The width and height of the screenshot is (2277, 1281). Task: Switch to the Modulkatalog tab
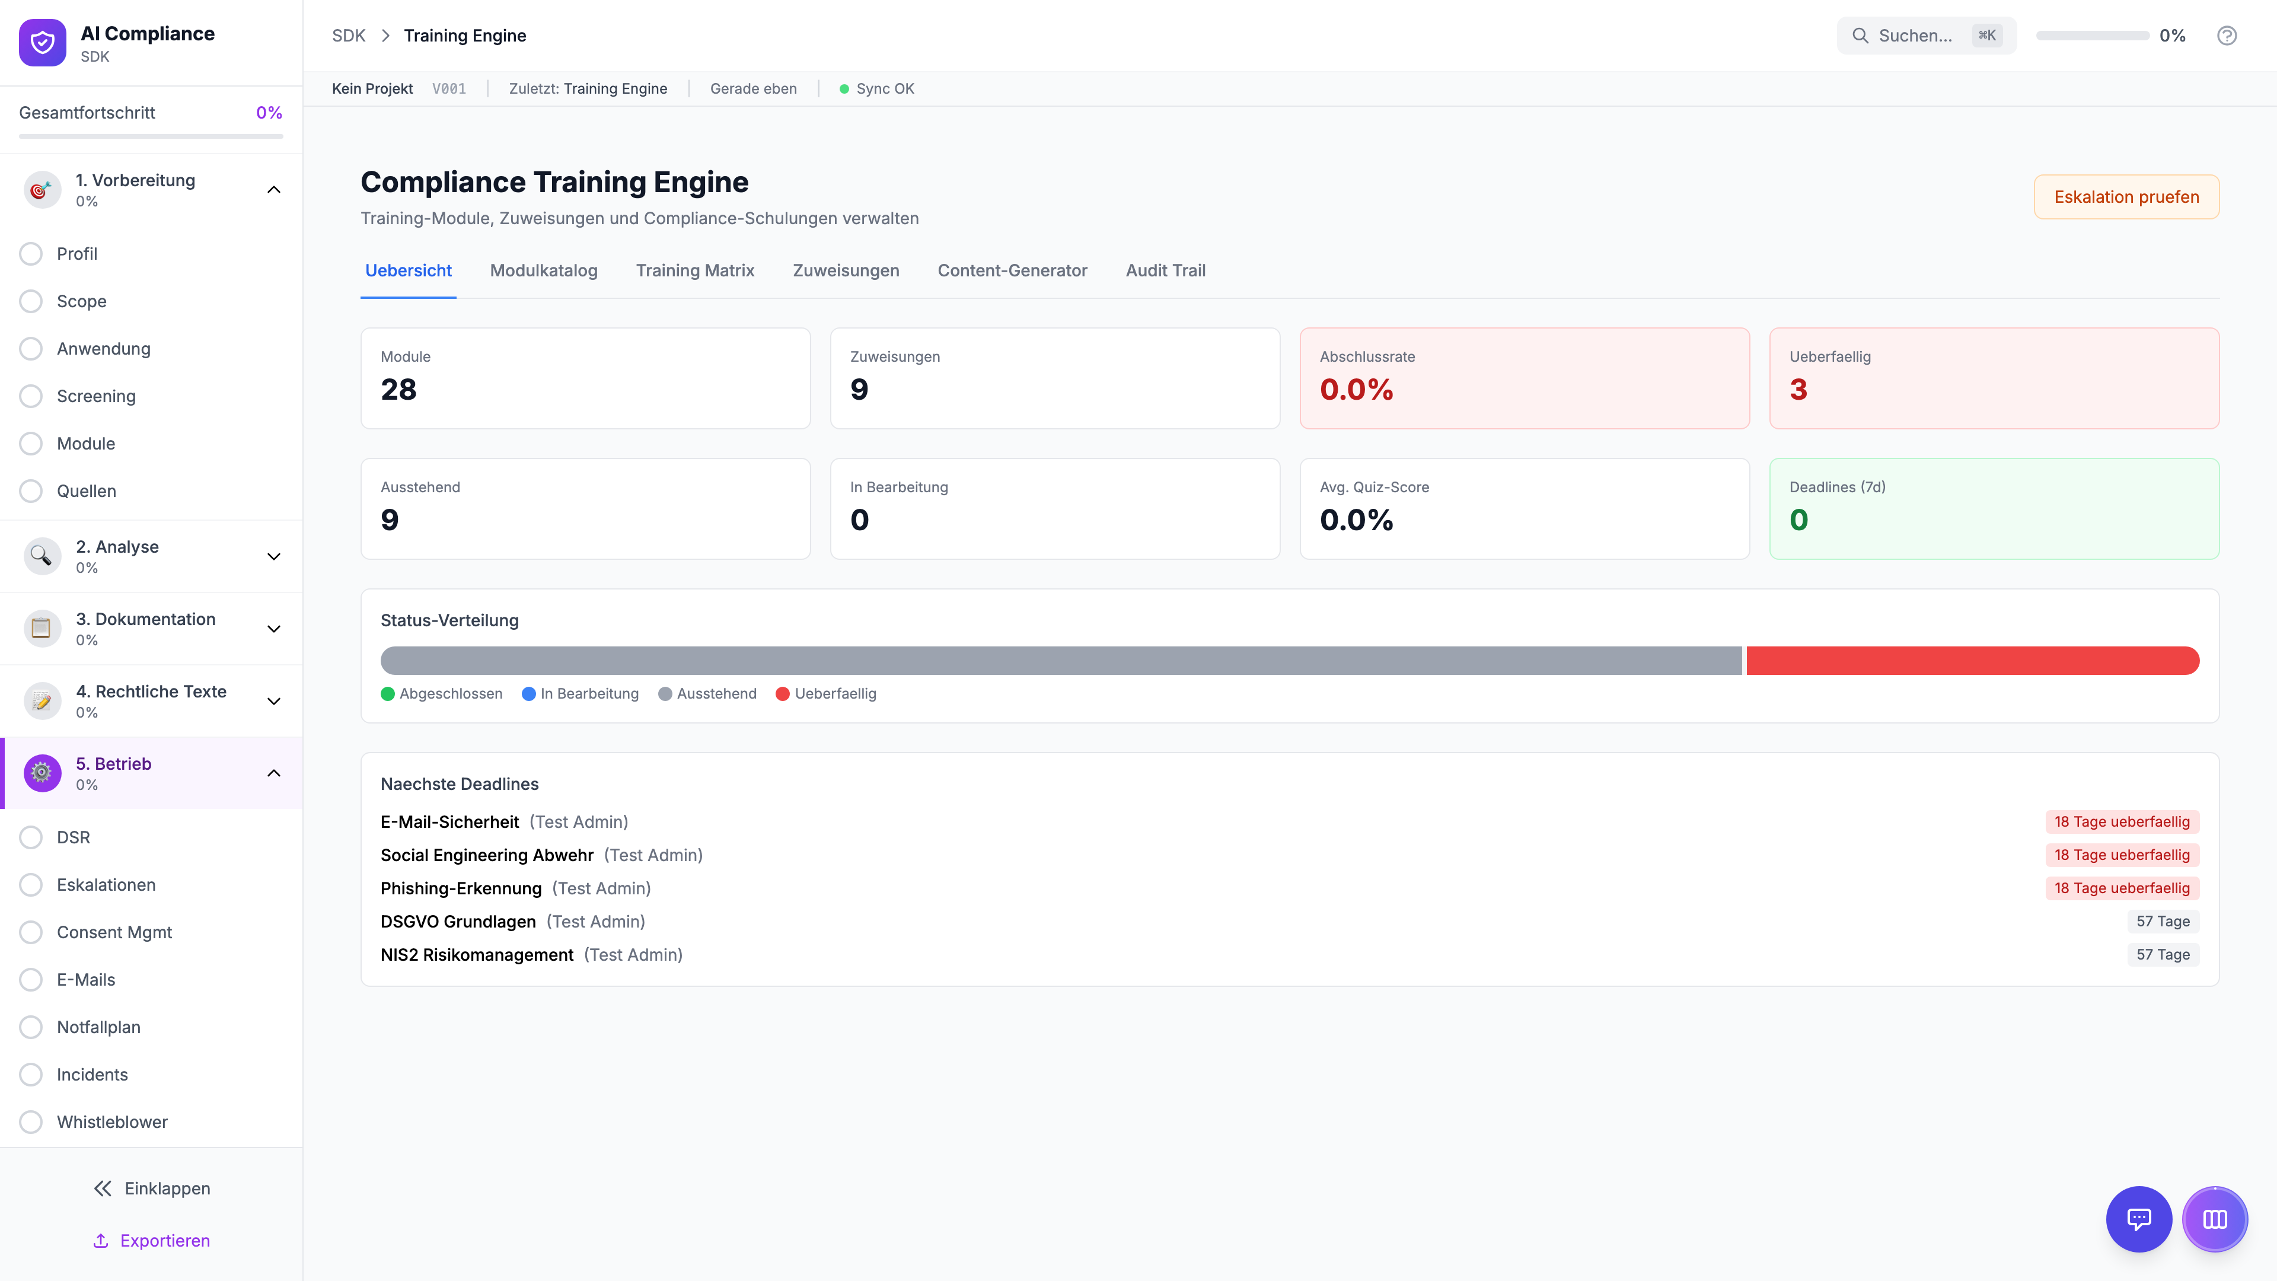544,270
